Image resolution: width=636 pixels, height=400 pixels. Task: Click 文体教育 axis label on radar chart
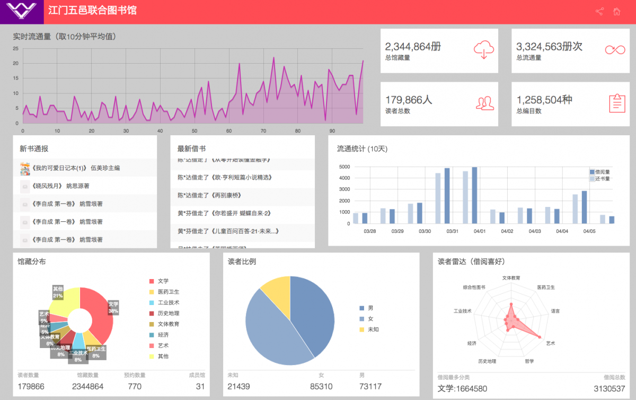(511, 278)
